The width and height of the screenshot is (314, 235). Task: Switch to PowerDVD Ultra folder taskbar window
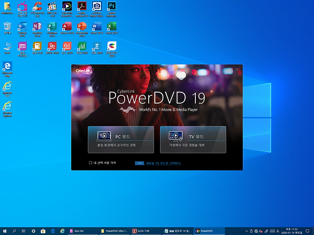coord(114,231)
